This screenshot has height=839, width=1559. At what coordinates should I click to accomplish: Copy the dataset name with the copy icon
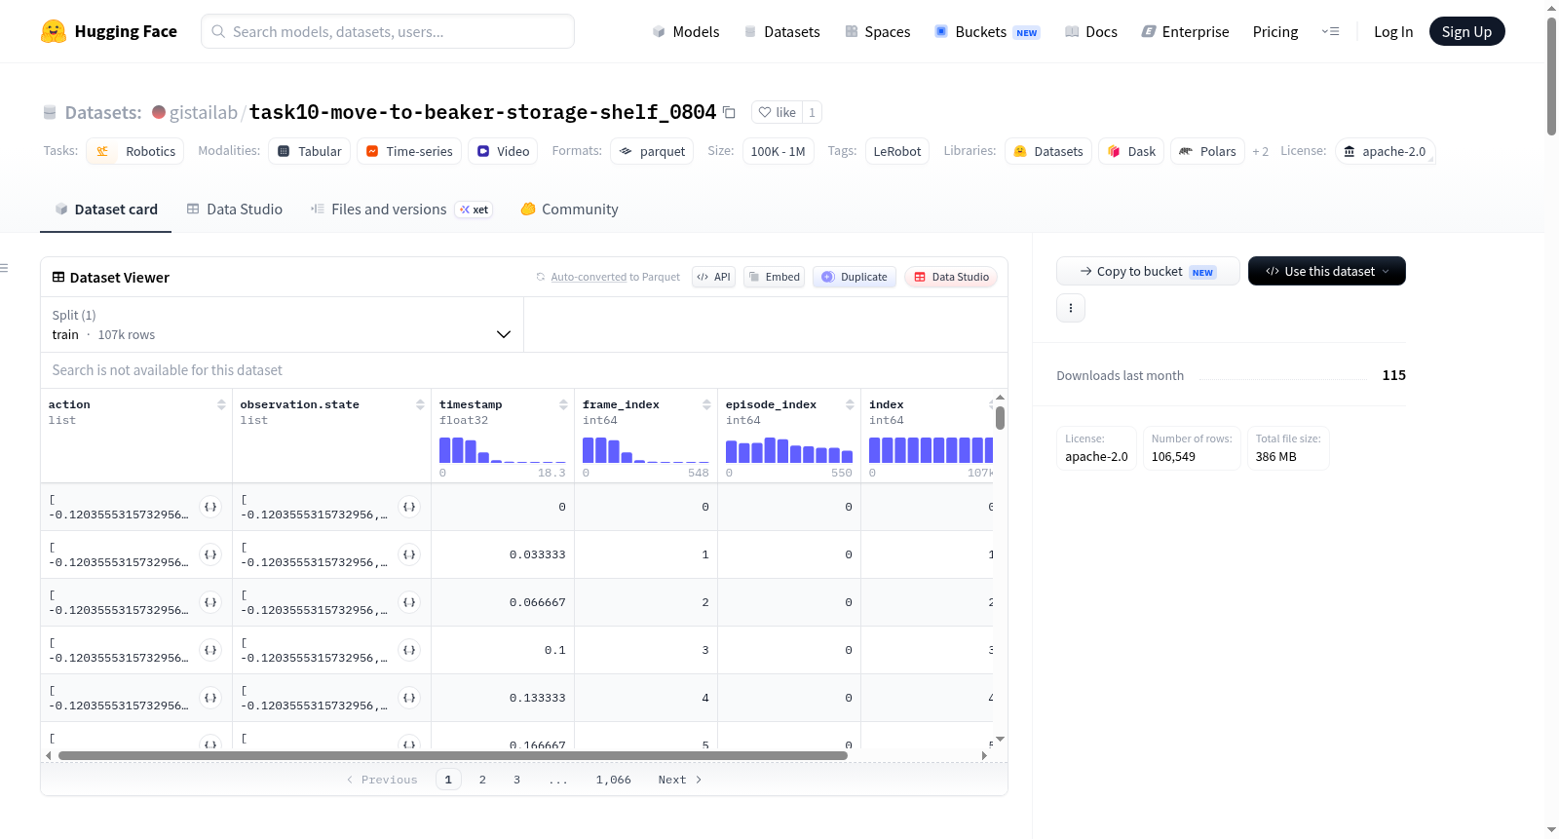[x=729, y=112]
